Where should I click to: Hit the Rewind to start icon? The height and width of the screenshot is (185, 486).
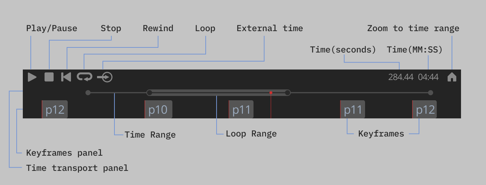tap(66, 77)
